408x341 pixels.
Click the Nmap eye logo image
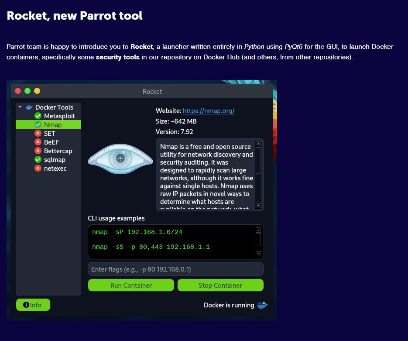120,158
